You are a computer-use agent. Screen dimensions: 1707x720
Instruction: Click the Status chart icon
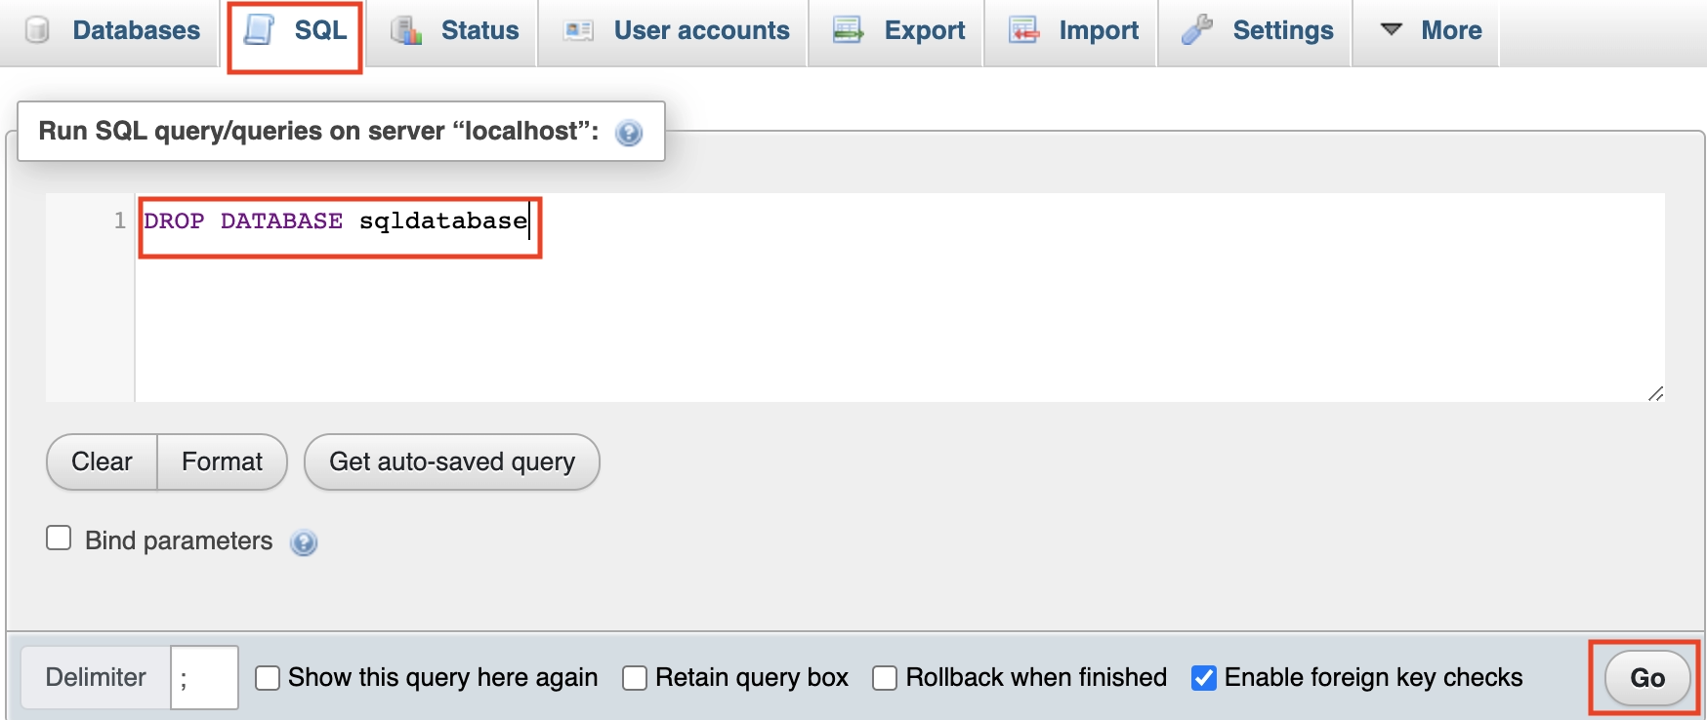(x=406, y=30)
